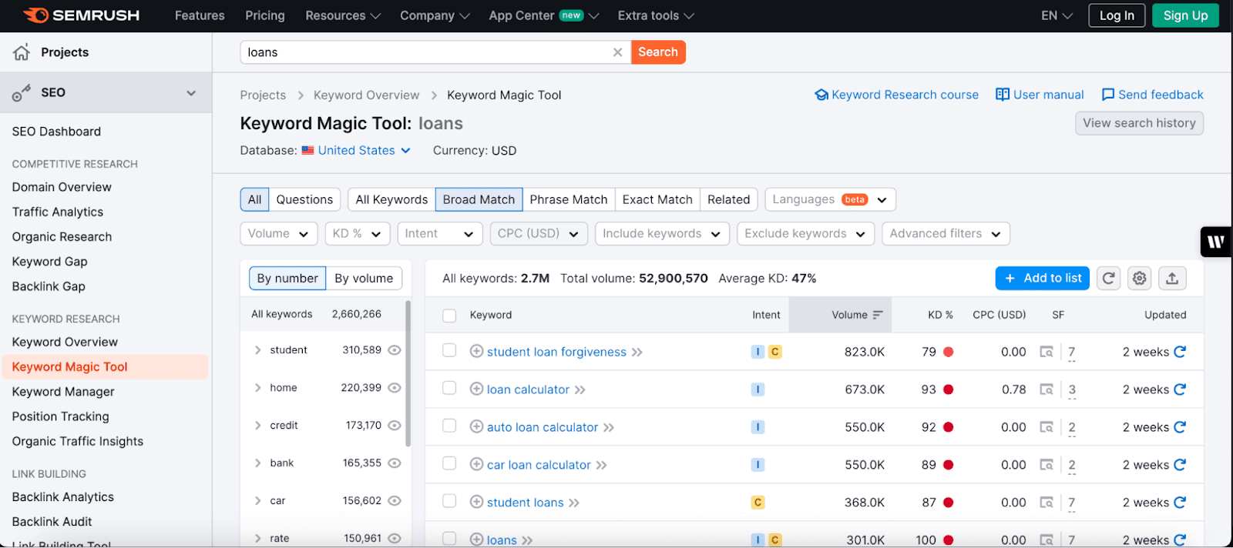Image resolution: width=1233 pixels, height=548 pixels.
Task: Check auto loan calculator row checkbox
Action: pyautogui.click(x=449, y=426)
